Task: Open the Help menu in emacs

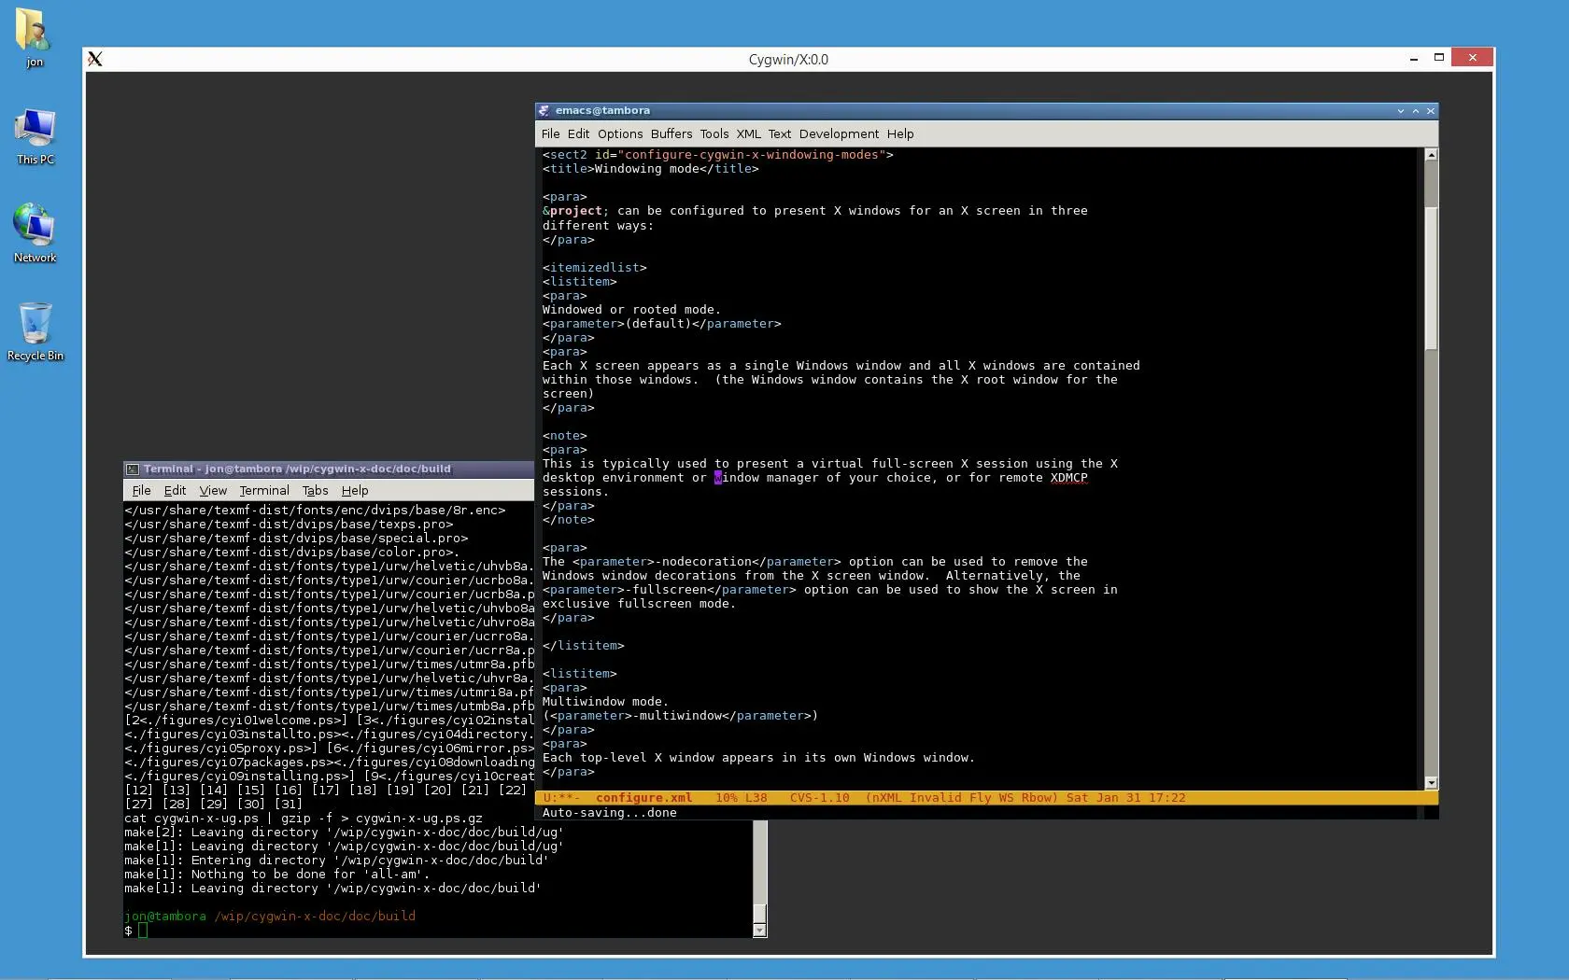Action: [x=900, y=134]
